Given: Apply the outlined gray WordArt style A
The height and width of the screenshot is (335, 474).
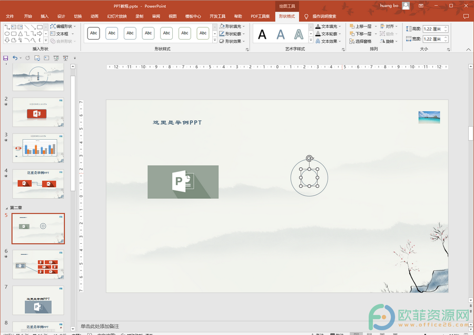Looking at the screenshot, I should (x=299, y=34).
